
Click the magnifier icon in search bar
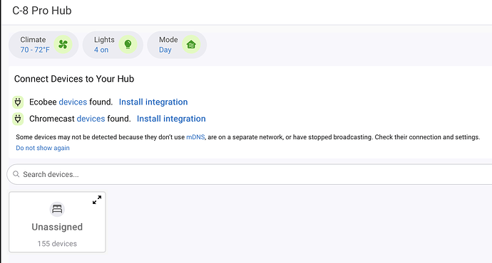[x=16, y=174]
